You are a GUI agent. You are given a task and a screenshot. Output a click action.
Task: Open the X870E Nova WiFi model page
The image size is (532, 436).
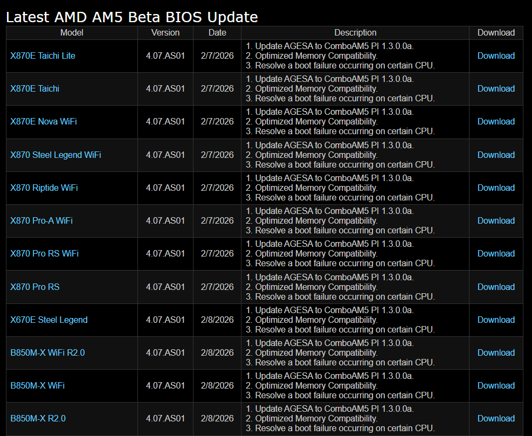click(x=44, y=121)
